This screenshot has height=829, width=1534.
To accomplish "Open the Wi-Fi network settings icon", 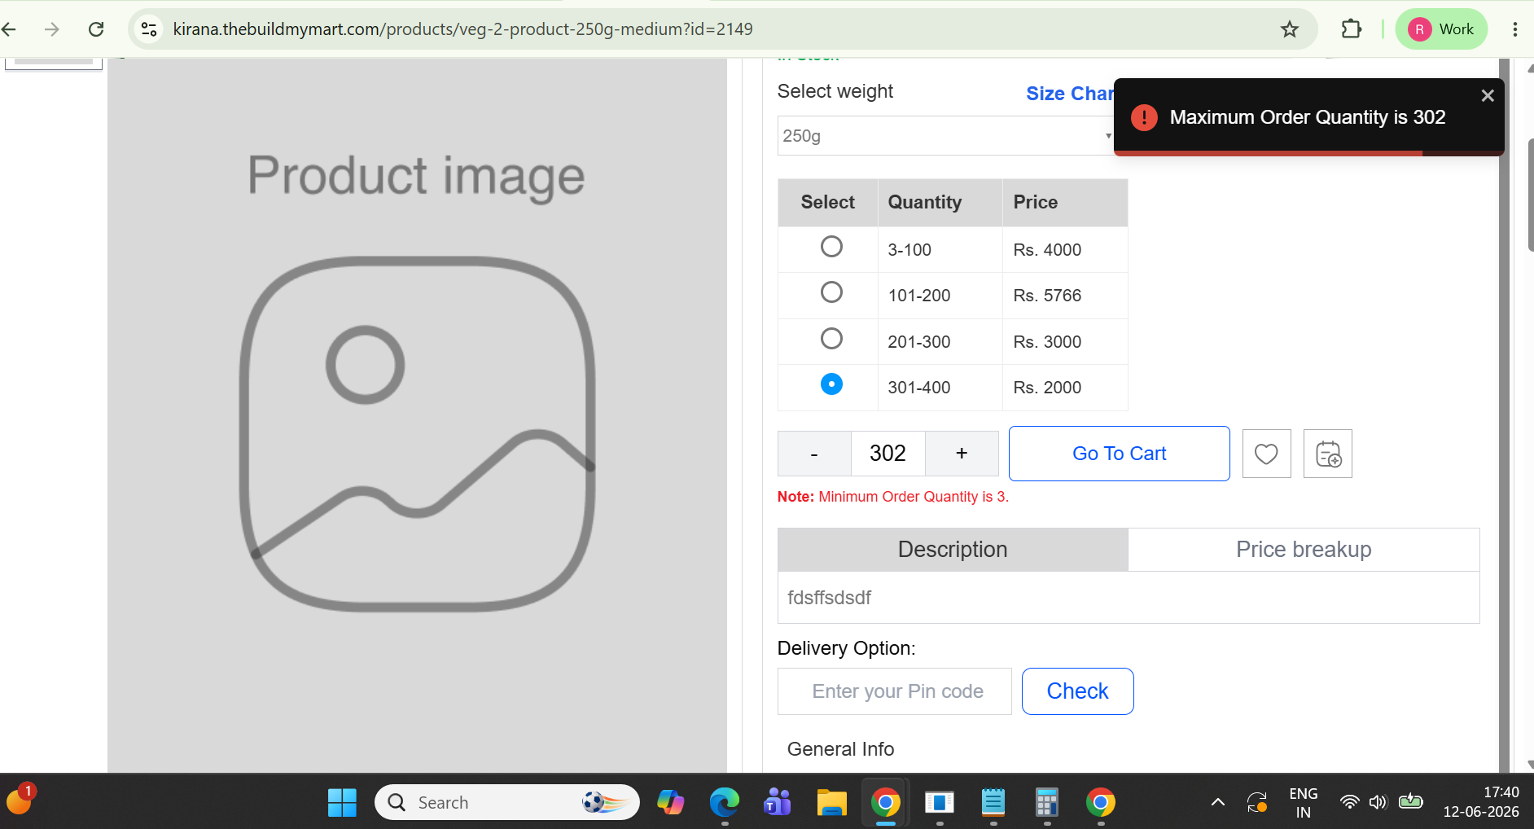I will [1349, 803].
